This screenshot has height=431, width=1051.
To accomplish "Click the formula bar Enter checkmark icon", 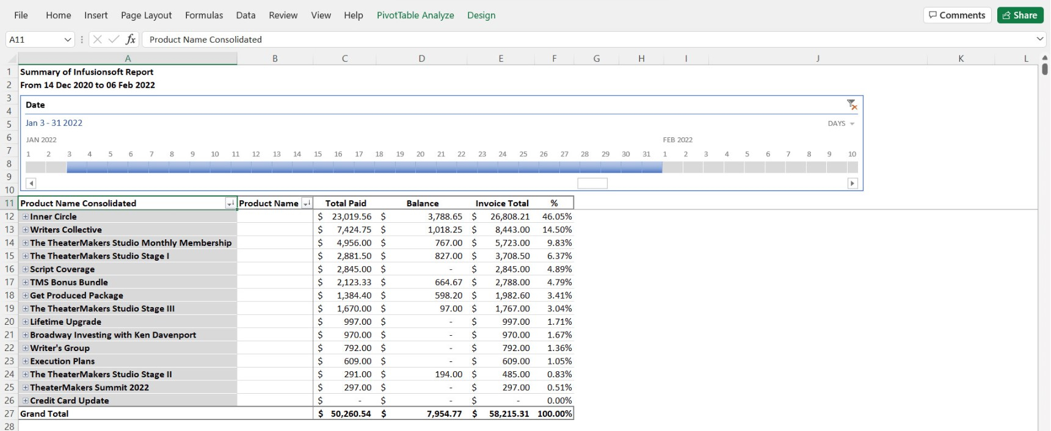I will (x=114, y=40).
